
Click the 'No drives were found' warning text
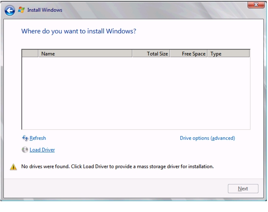pos(117,167)
